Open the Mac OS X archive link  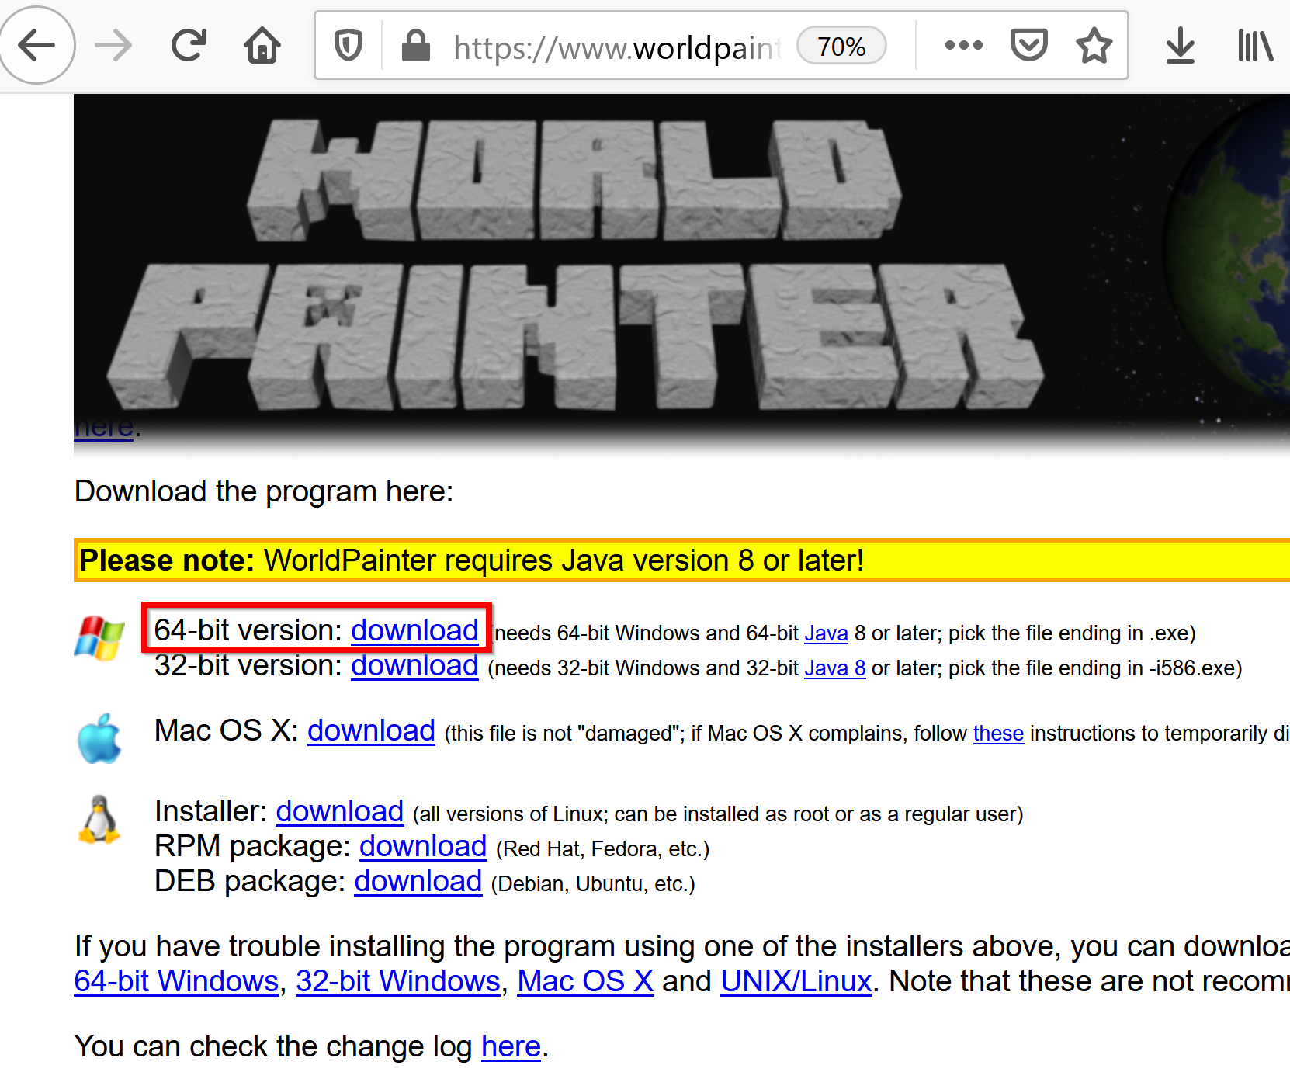coord(585,981)
